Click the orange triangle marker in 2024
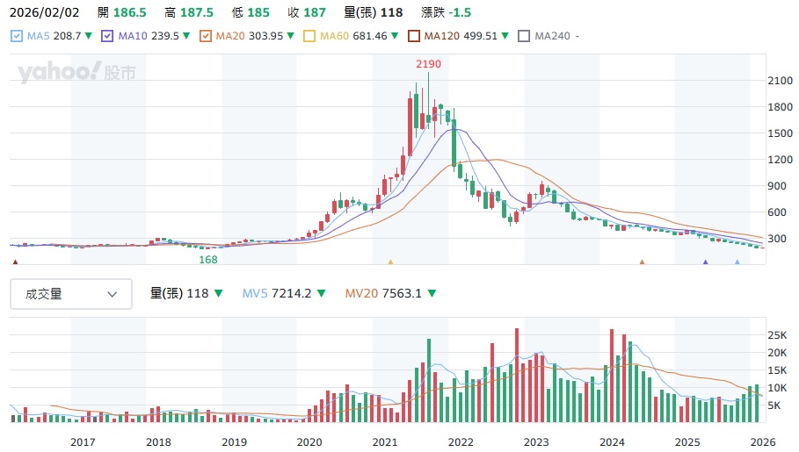The width and height of the screenshot is (799, 452). tap(642, 262)
